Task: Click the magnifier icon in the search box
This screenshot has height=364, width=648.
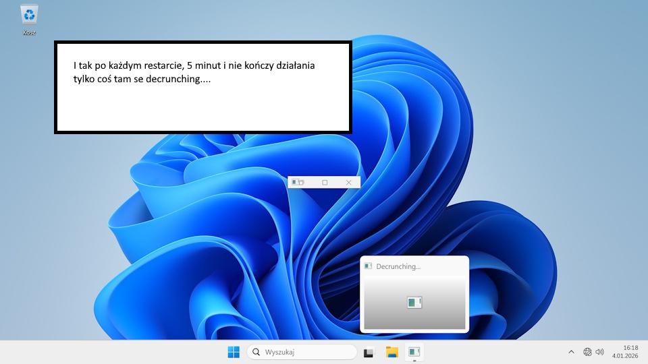Action: pyautogui.click(x=256, y=352)
